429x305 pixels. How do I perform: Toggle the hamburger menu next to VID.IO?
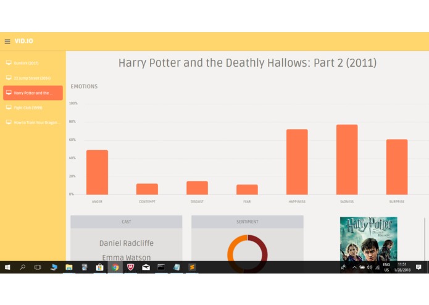click(x=7, y=41)
